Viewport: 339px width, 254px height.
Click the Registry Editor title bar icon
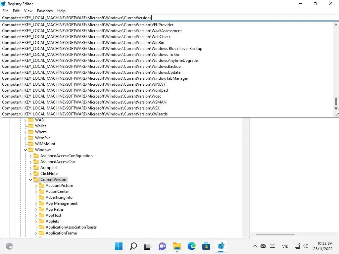click(x=3, y=4)
